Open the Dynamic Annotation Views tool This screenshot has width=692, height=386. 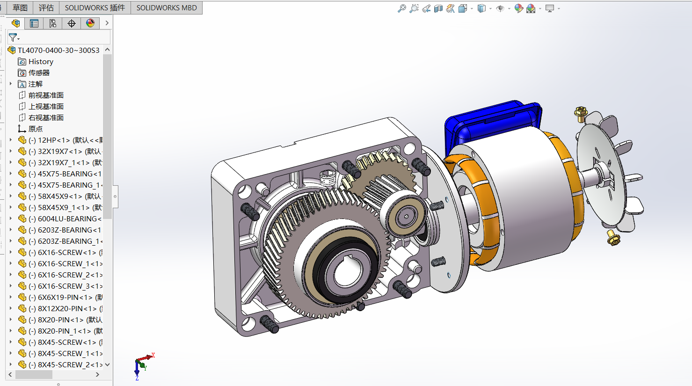[x=451, y=8]
